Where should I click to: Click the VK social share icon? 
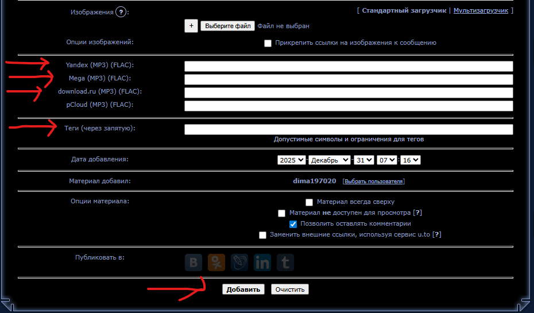pos(194,262)
